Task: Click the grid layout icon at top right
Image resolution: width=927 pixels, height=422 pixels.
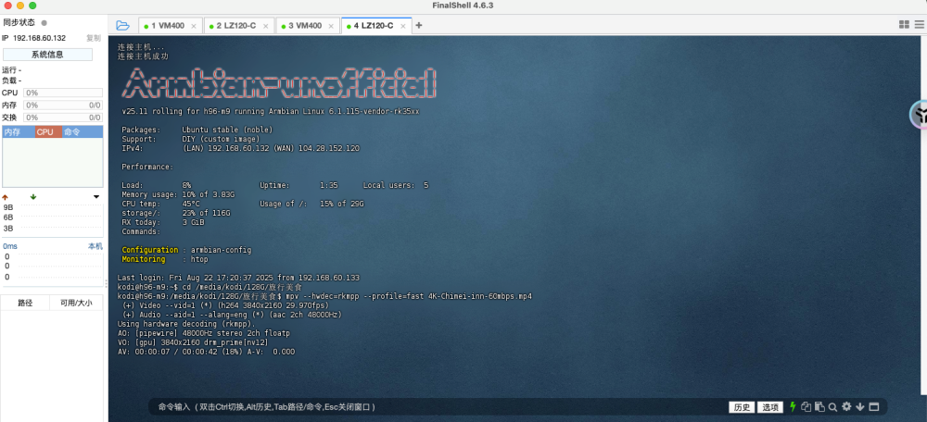Action: coord(904,25)
